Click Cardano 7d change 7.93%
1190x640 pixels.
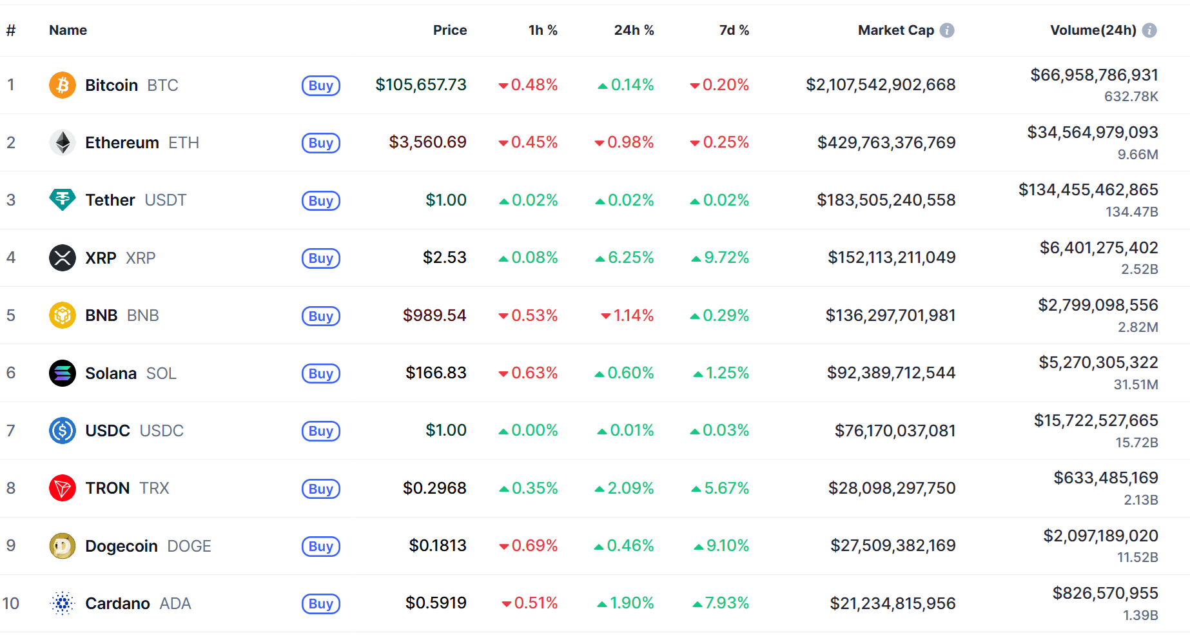[721, 603]
